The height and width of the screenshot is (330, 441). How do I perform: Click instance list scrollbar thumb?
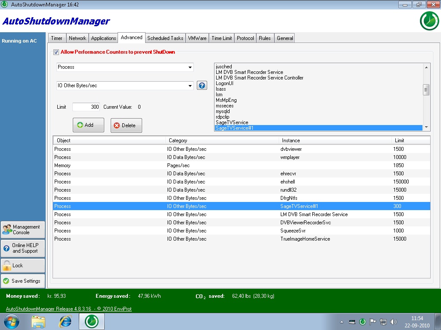click(426, 90)
